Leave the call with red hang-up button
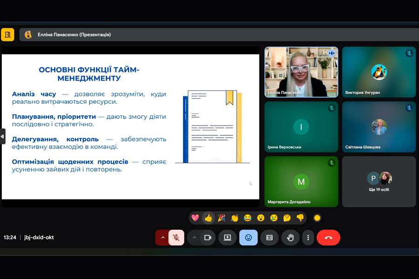The width and height of the screenshot is (419, 279). point(328,237)
